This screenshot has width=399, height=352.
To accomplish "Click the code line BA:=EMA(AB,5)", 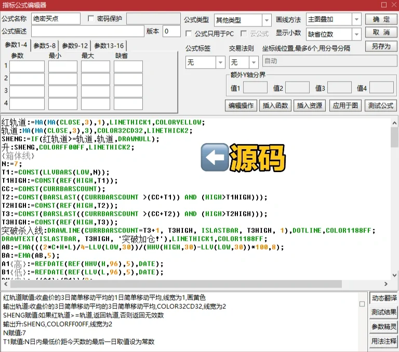I will (31, 255).
